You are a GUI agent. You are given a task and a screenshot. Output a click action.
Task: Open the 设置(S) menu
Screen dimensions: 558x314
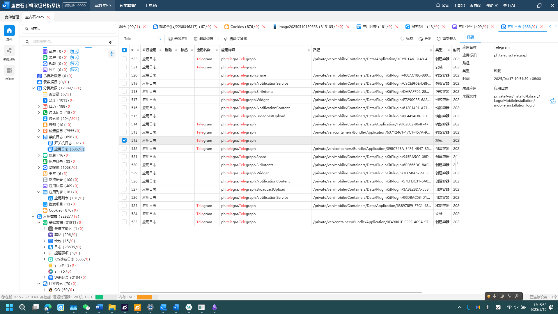pos(476,6)
